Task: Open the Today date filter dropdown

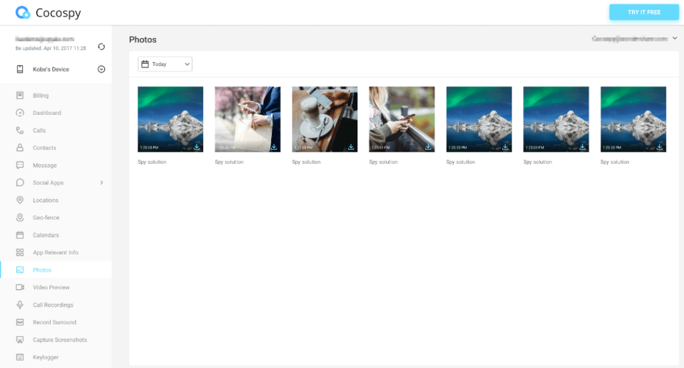Action: pyautogui.click(x=165, y=64)
